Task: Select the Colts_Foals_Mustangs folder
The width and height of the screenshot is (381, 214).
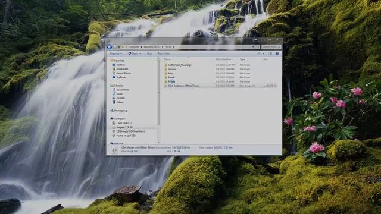Action: tap(180, 65)
